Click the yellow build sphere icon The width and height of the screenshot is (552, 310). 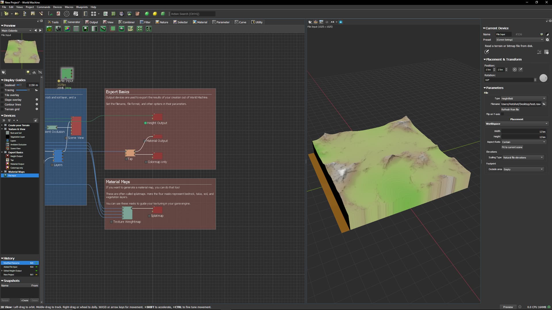[155, 14]
